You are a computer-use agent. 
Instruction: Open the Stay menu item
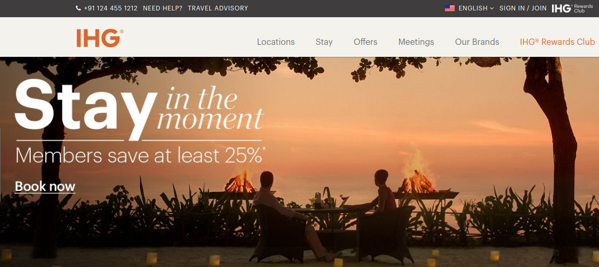coord(324,42)
